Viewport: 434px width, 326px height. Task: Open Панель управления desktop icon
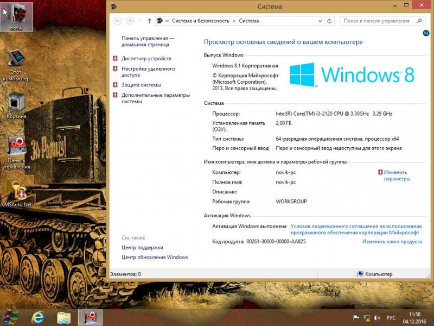[x=16, y=153]
